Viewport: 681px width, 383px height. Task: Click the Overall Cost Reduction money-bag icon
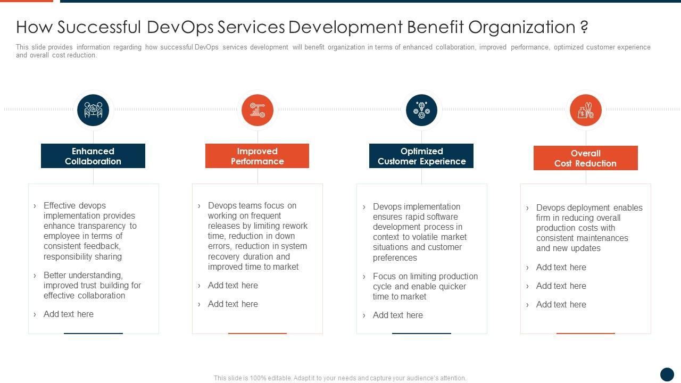[x=585, y=110]
